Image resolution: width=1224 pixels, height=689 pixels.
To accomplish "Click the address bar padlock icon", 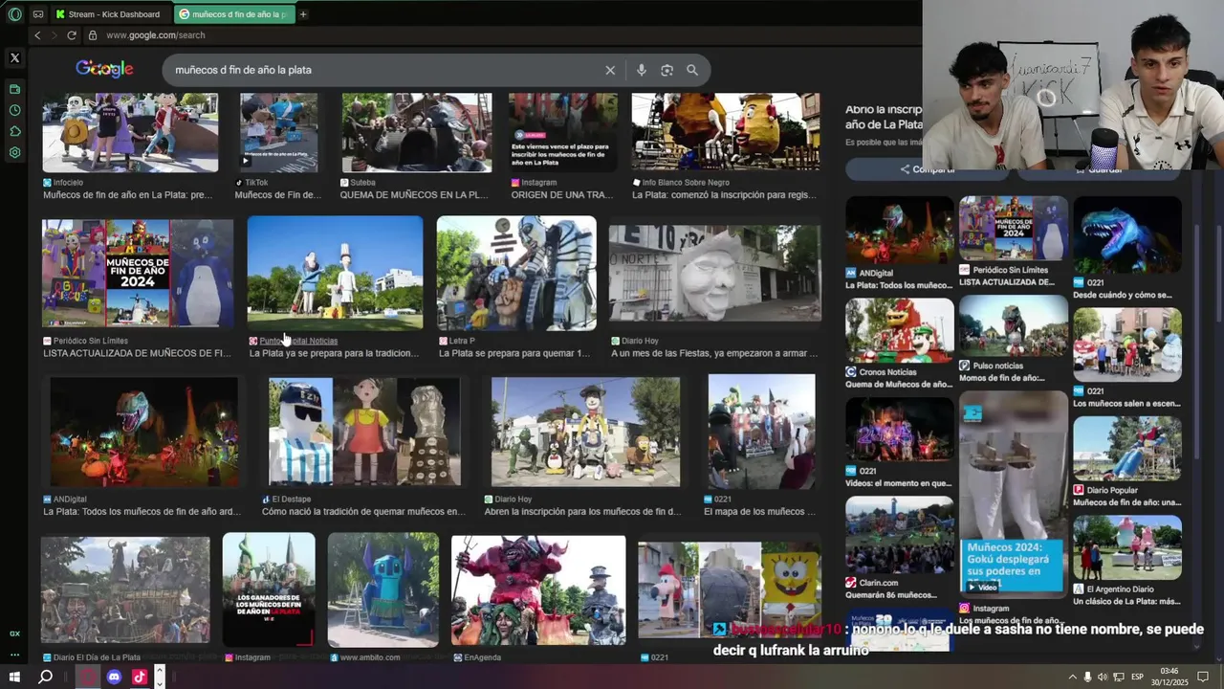I will 93,35.
